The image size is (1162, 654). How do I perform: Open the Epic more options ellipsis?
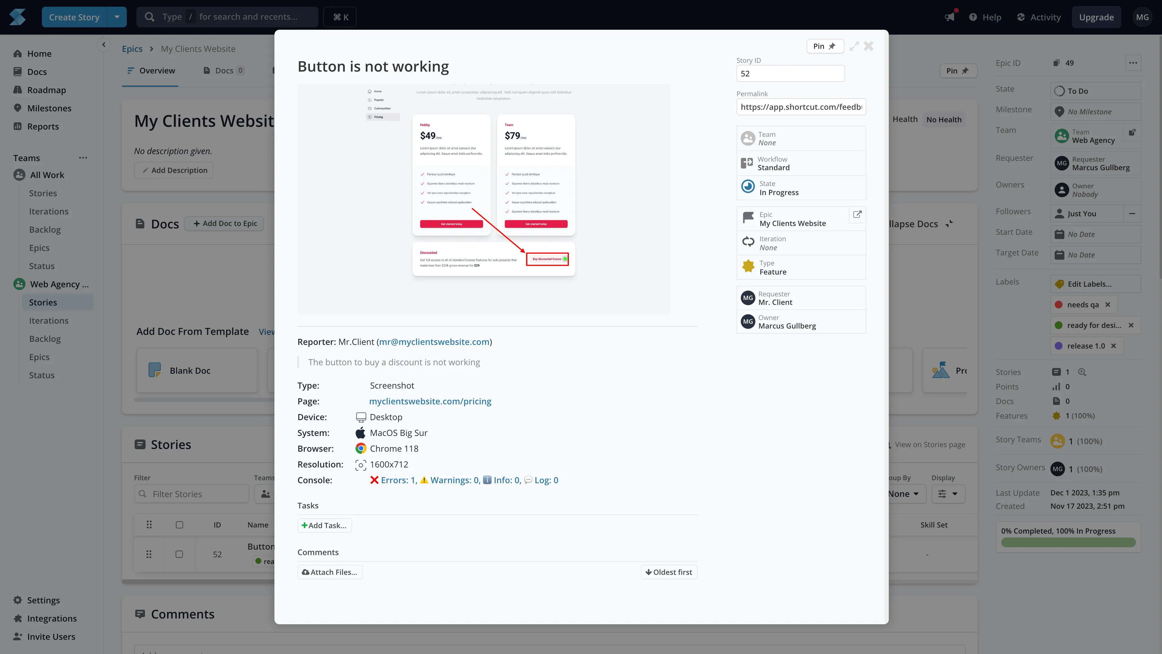(1133, 63)
